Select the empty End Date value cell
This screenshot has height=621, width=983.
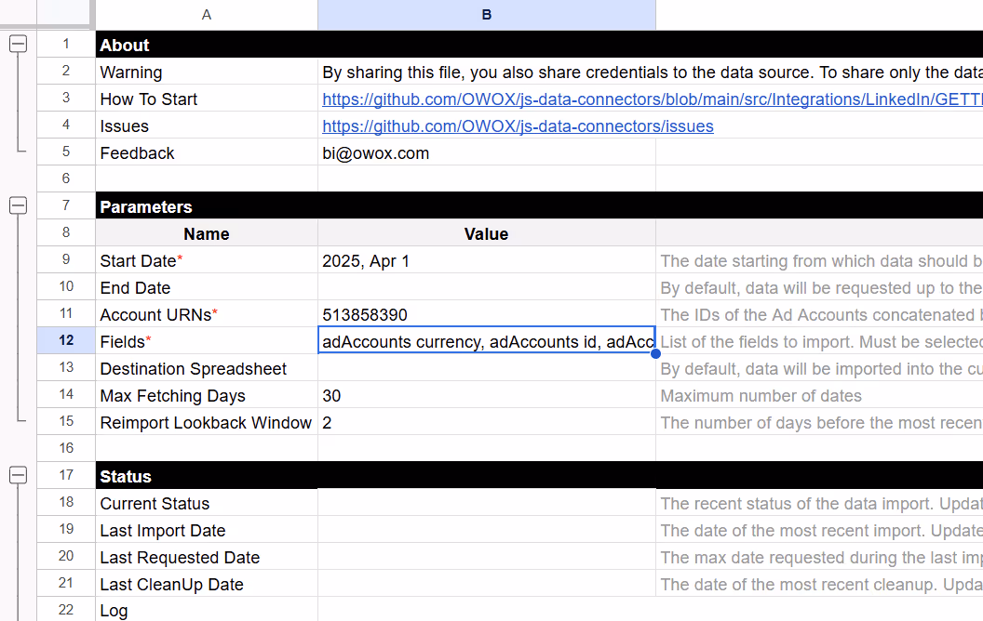point(486,287)
